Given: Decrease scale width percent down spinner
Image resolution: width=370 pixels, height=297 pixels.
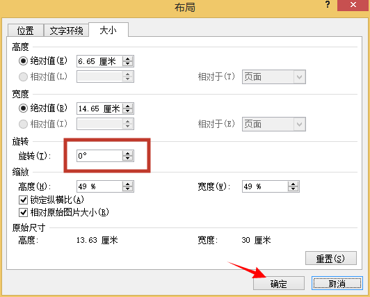Looking at the screenshot, I should pos(293,189).
